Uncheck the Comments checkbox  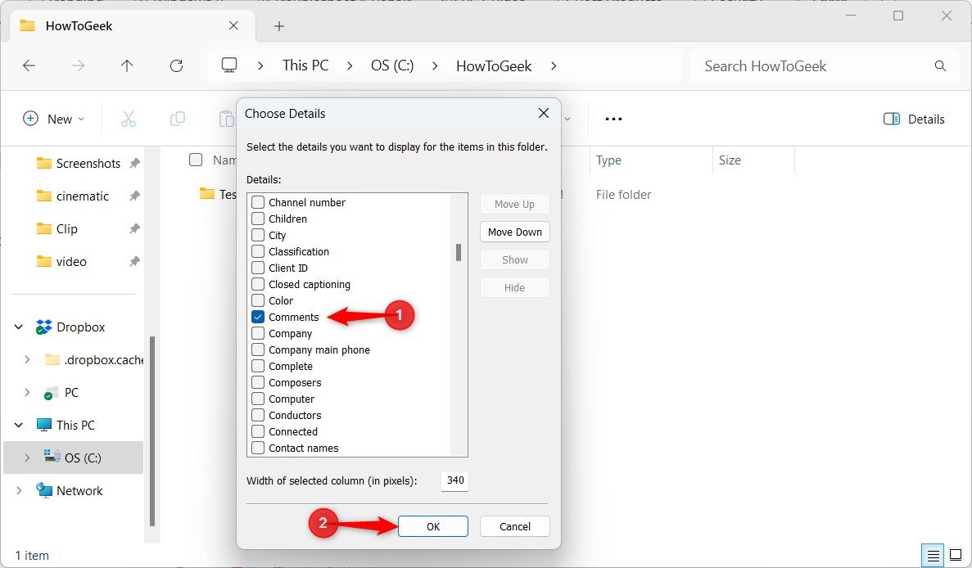(258, 317)
